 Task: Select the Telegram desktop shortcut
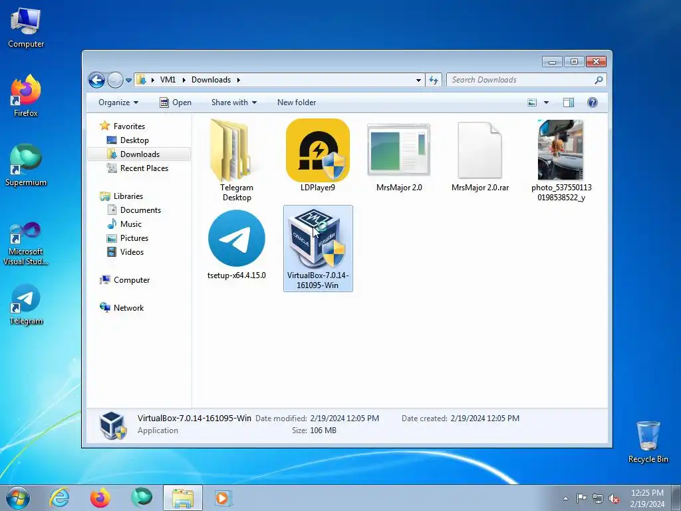pyautogui.click(x=26, y=304)
